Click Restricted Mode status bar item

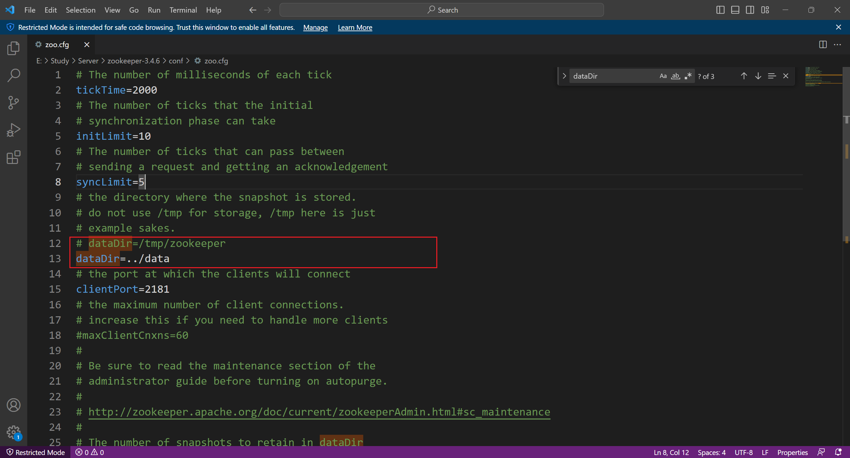35,452
